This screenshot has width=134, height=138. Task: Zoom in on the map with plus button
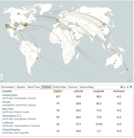[2, 74]
